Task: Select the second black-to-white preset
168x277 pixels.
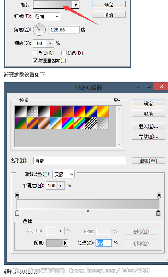Action: coord(44,112)
